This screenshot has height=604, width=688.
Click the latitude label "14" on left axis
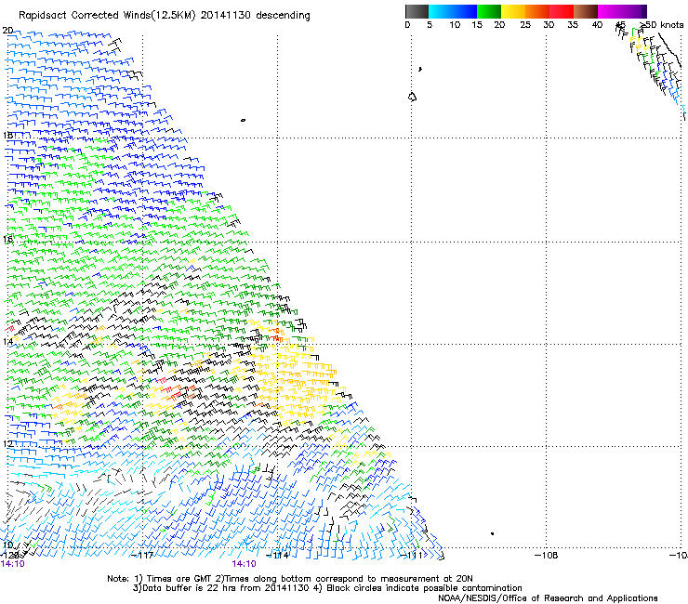pos(7,342)
